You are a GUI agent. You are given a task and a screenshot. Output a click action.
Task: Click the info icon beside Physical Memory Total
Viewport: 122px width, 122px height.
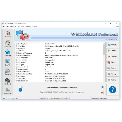[16, 74]
